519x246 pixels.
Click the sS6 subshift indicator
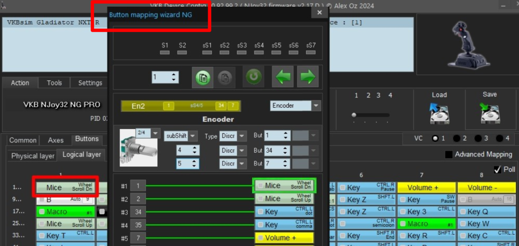tap(293, 52)
